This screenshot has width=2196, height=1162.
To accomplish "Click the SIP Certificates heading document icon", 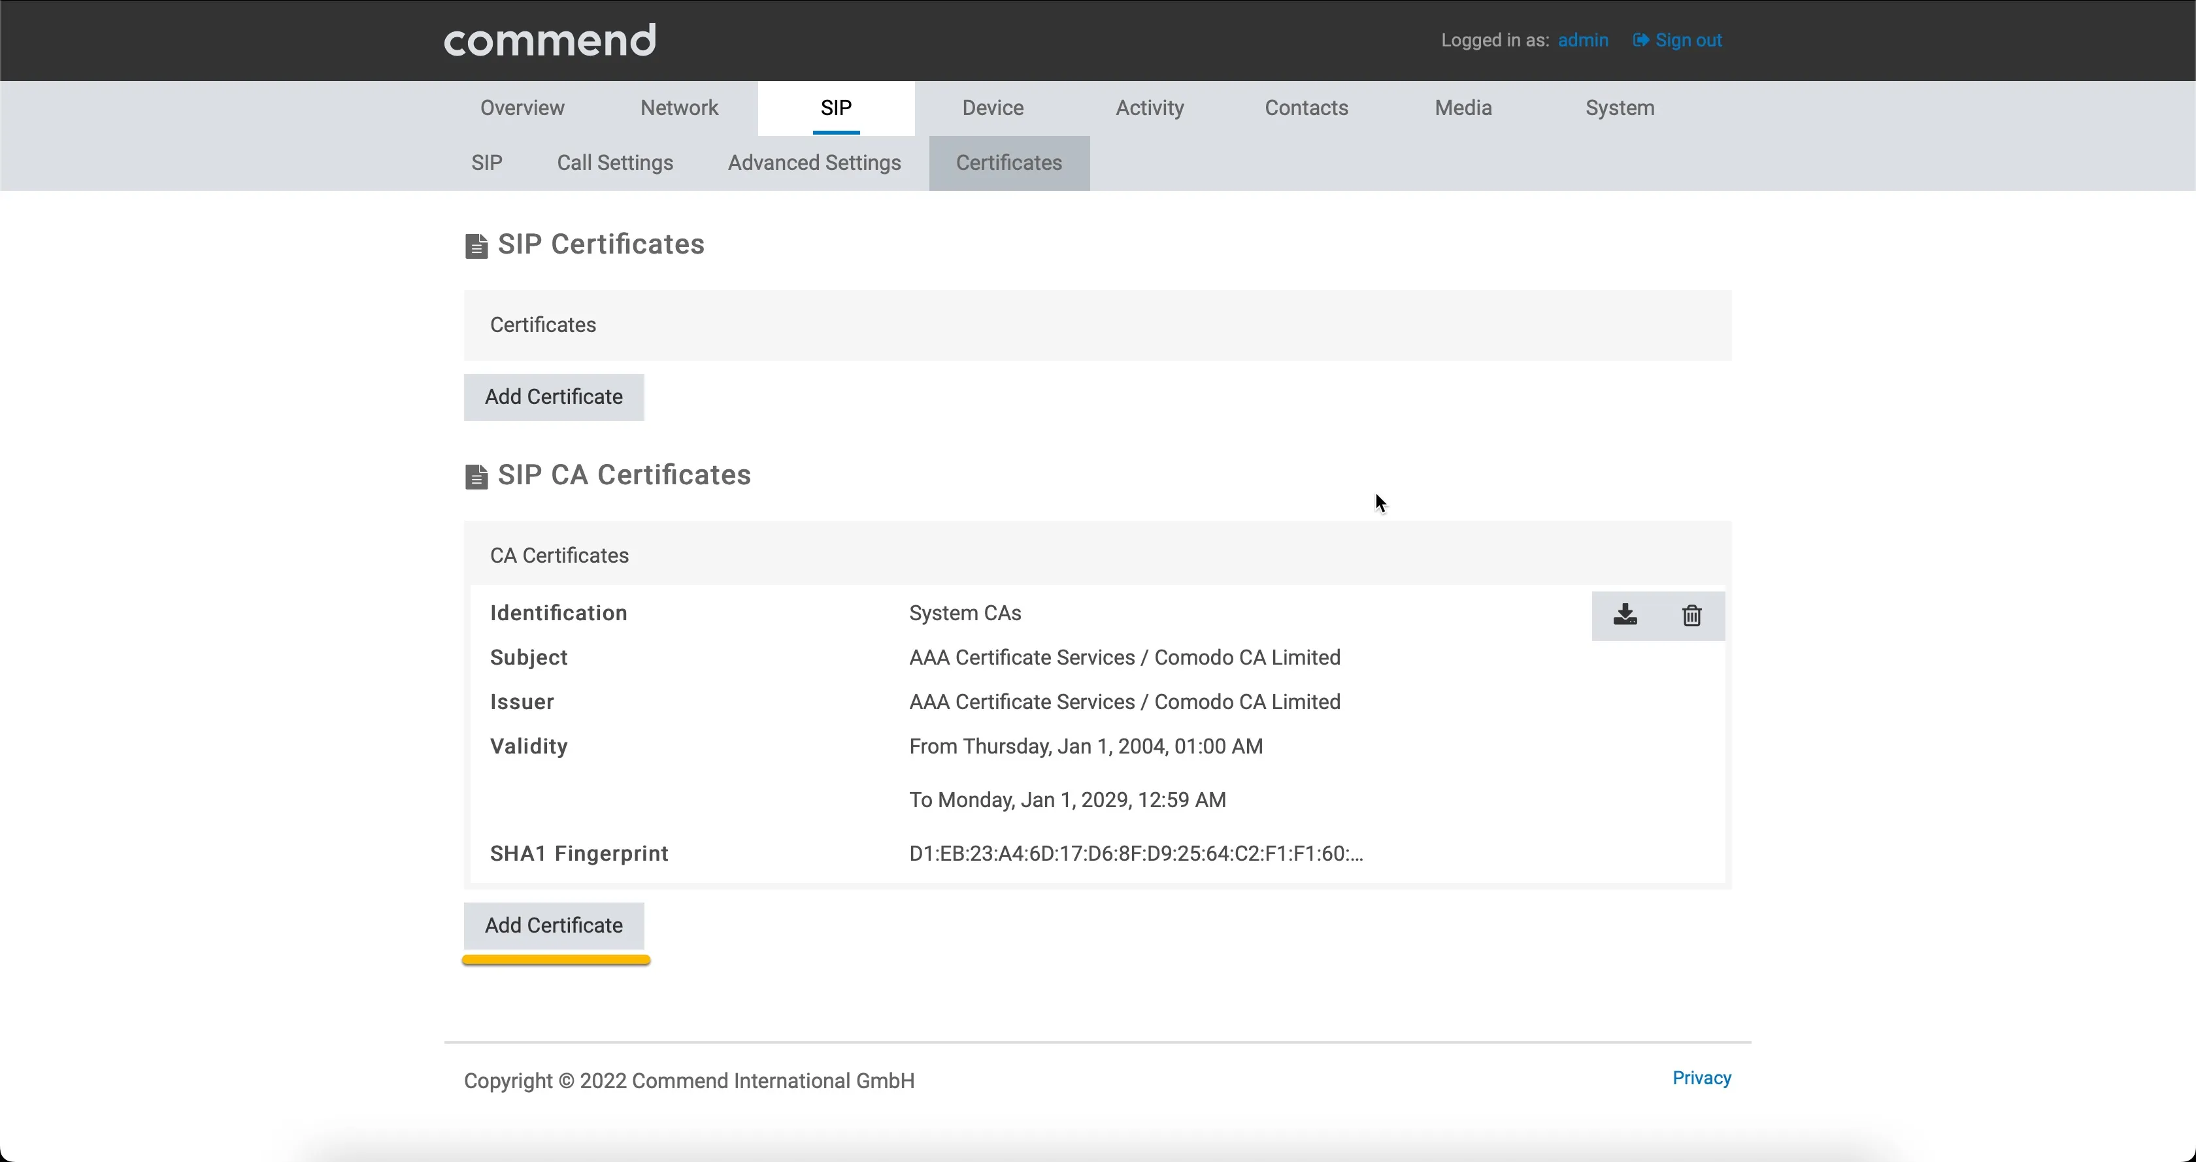I will (x=476, y=246).
